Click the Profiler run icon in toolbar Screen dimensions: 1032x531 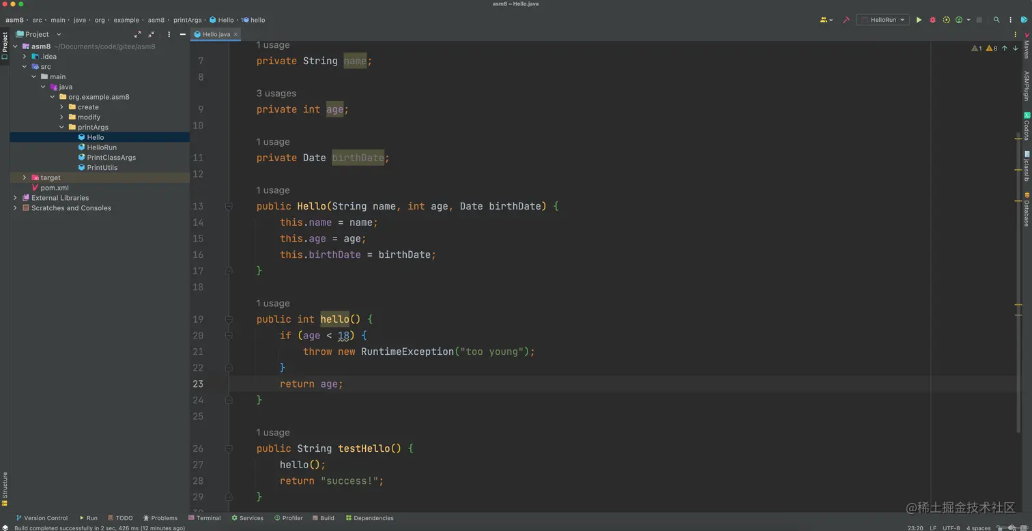pos(959,20)
